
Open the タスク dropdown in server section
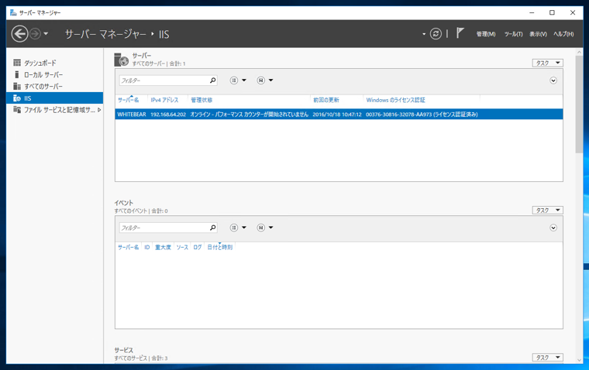tap(547, 63)
